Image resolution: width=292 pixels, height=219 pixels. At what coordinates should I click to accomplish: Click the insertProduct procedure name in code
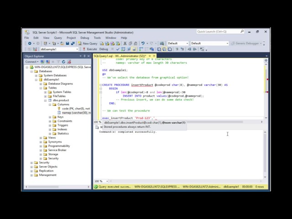142,85
